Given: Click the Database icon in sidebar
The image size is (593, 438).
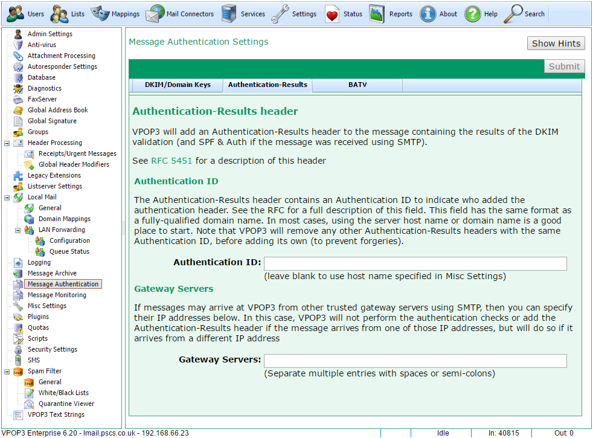Looking at the screenshot, I should 18,78.
